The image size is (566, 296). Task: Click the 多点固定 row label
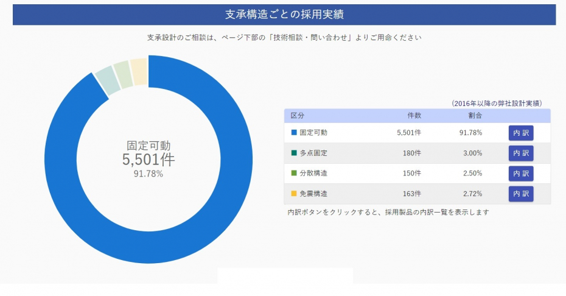point(313,153)
